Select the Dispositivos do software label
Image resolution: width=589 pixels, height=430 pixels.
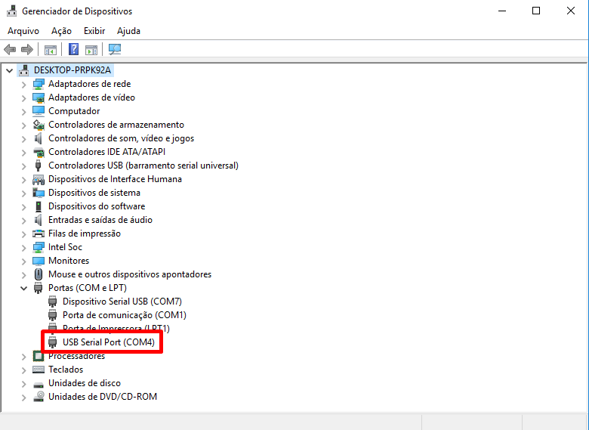(x=97, y=206)
